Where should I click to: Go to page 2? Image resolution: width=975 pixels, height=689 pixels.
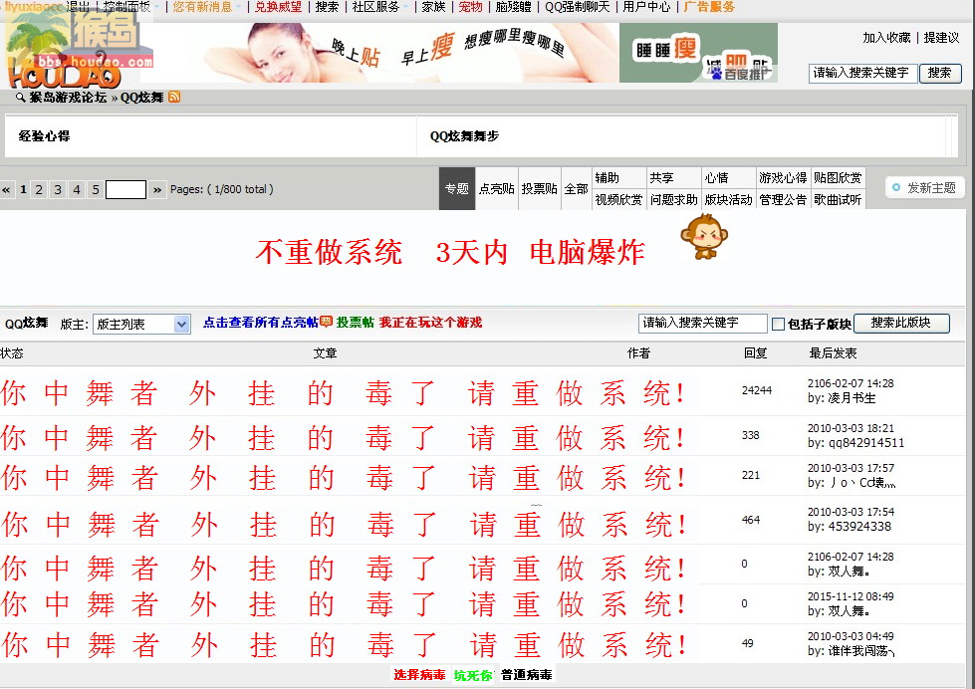[39, 189]
